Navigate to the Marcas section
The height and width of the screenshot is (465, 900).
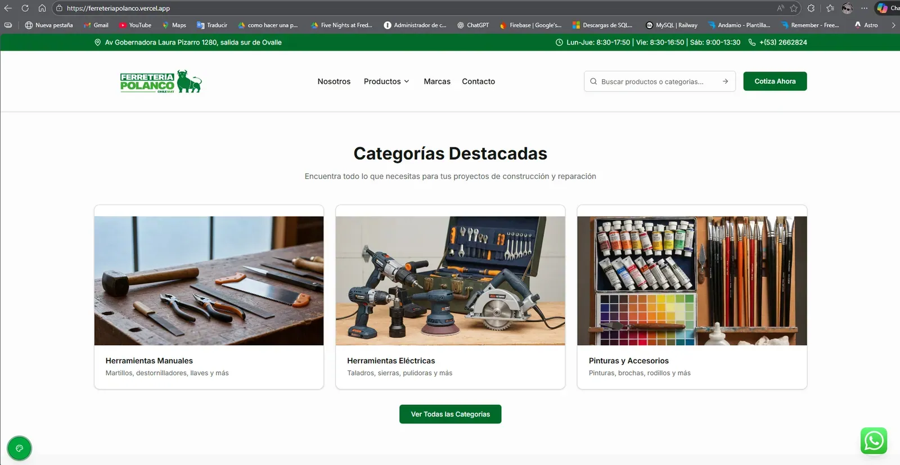pos(436,82)
